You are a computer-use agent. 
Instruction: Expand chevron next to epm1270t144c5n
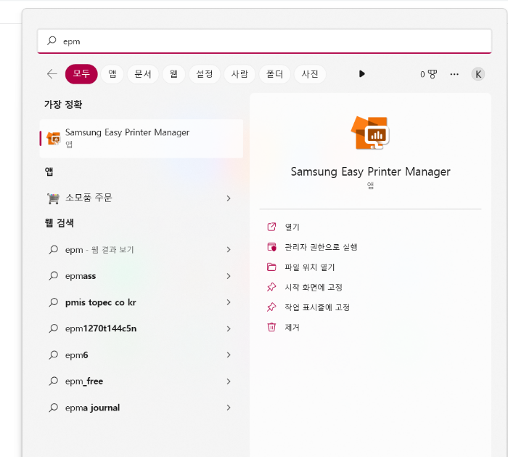229,328
